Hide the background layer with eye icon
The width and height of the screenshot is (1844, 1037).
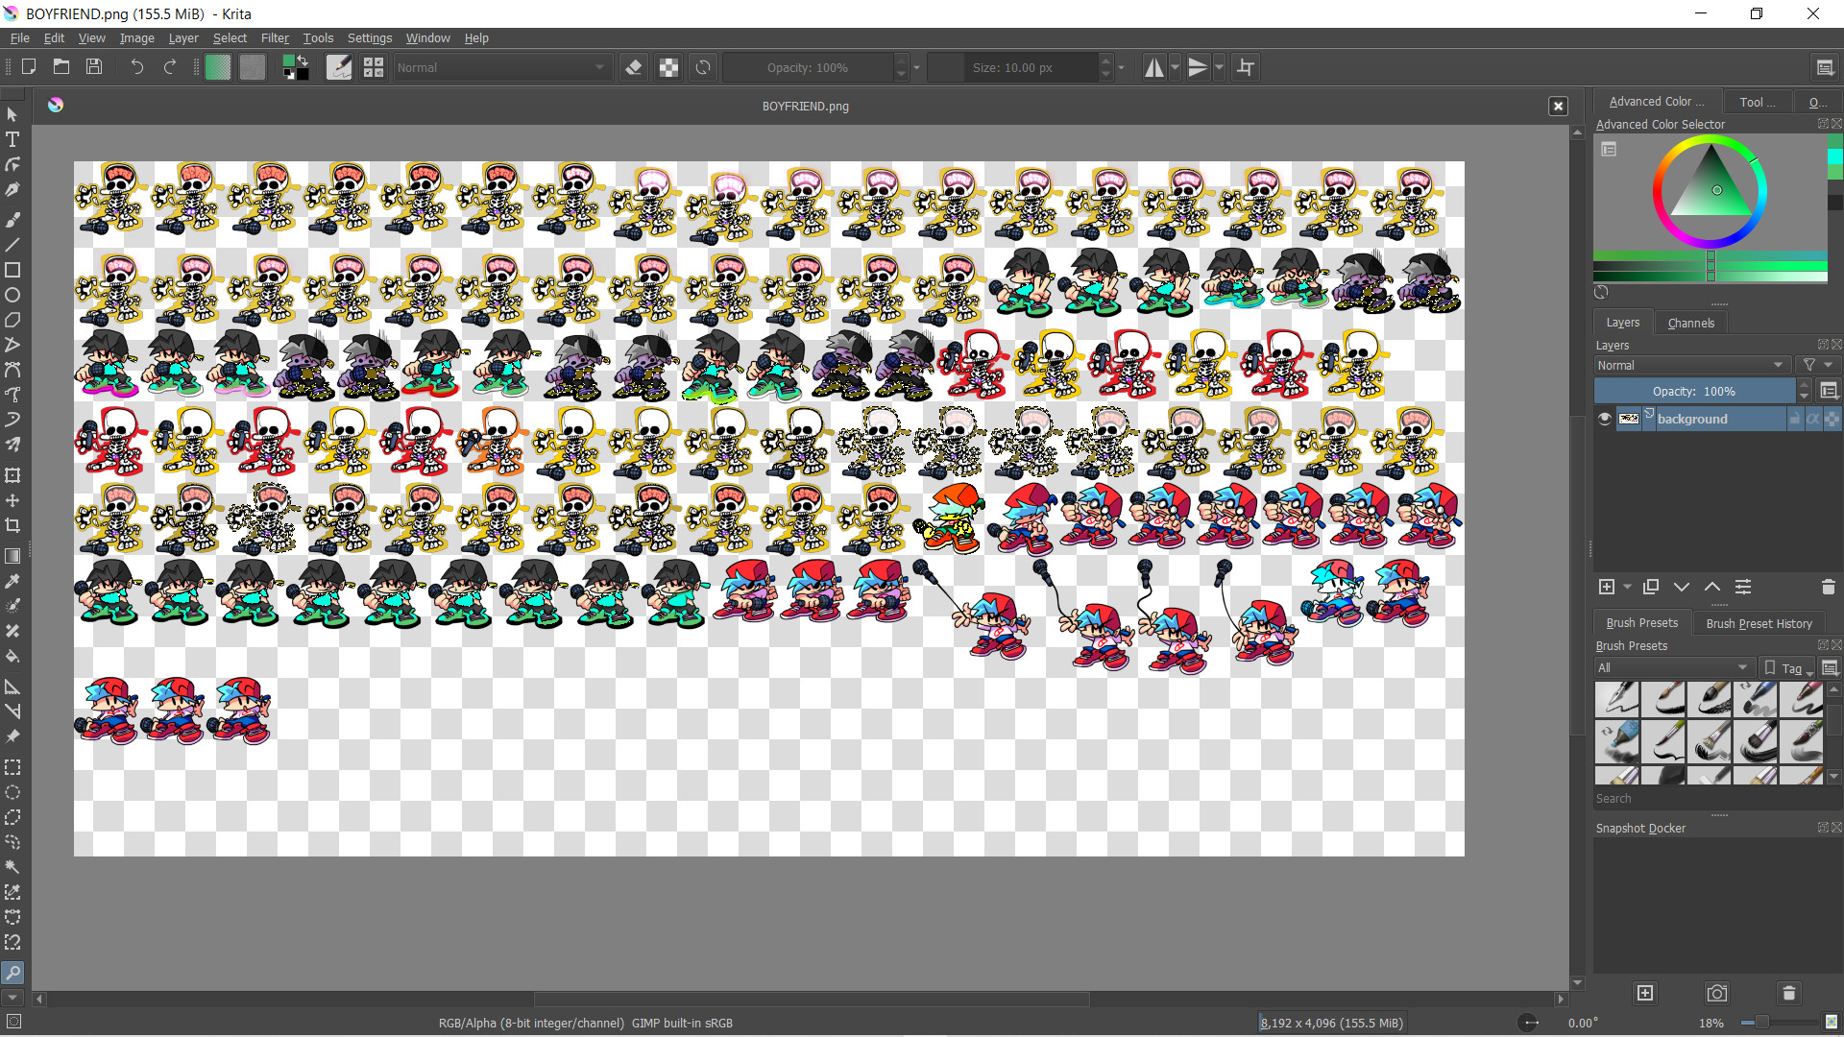tap(1604, 419)
